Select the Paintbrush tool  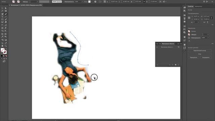point(6,19)
